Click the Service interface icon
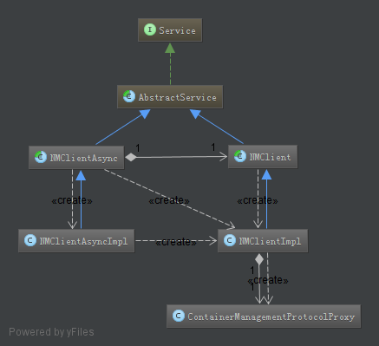This screenshot has height=346, width=379. tap(150, 29)
